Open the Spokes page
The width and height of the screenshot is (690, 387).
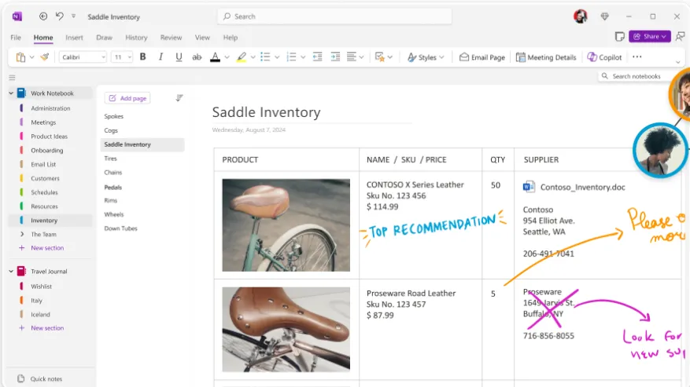[113, 116]
